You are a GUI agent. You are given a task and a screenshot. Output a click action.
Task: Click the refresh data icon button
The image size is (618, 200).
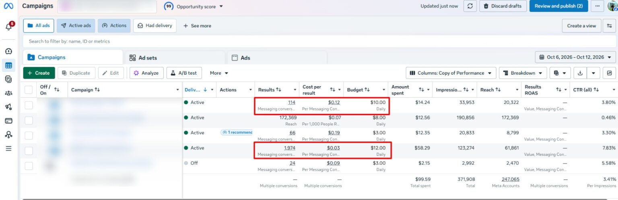pyautogui.click(x=470, y=6)
